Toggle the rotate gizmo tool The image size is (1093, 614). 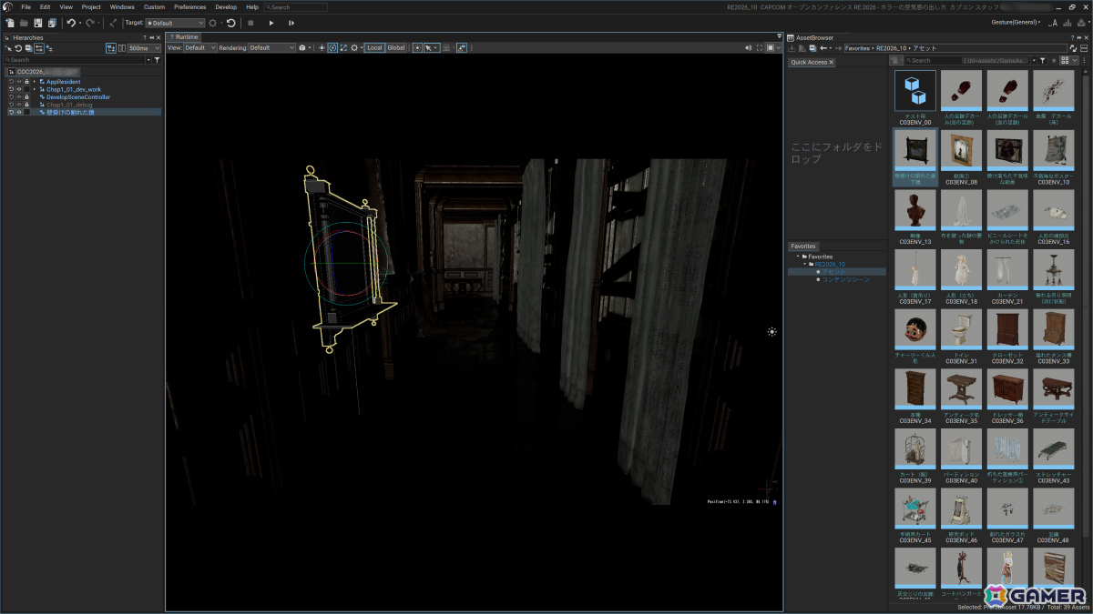point(332,47)
